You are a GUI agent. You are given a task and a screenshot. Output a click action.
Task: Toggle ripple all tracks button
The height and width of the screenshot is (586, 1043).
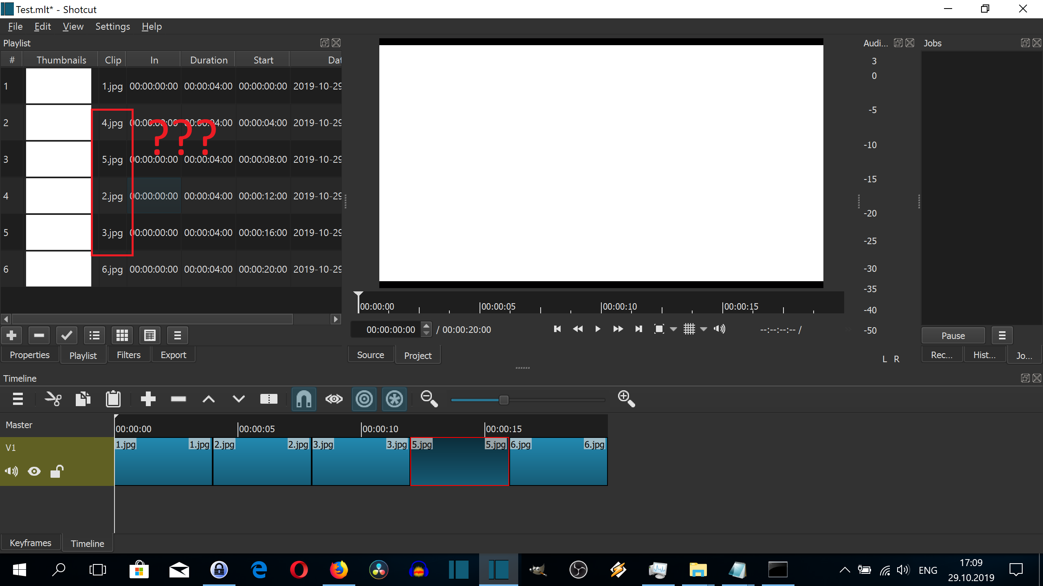[x=394, y=399]
